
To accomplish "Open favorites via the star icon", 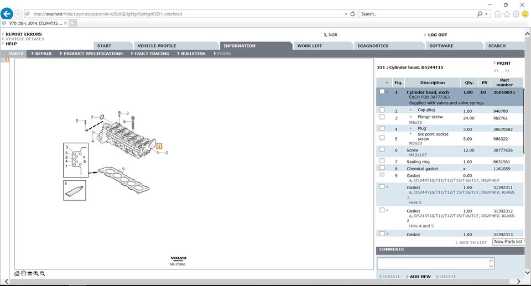I will coord(507,14).
